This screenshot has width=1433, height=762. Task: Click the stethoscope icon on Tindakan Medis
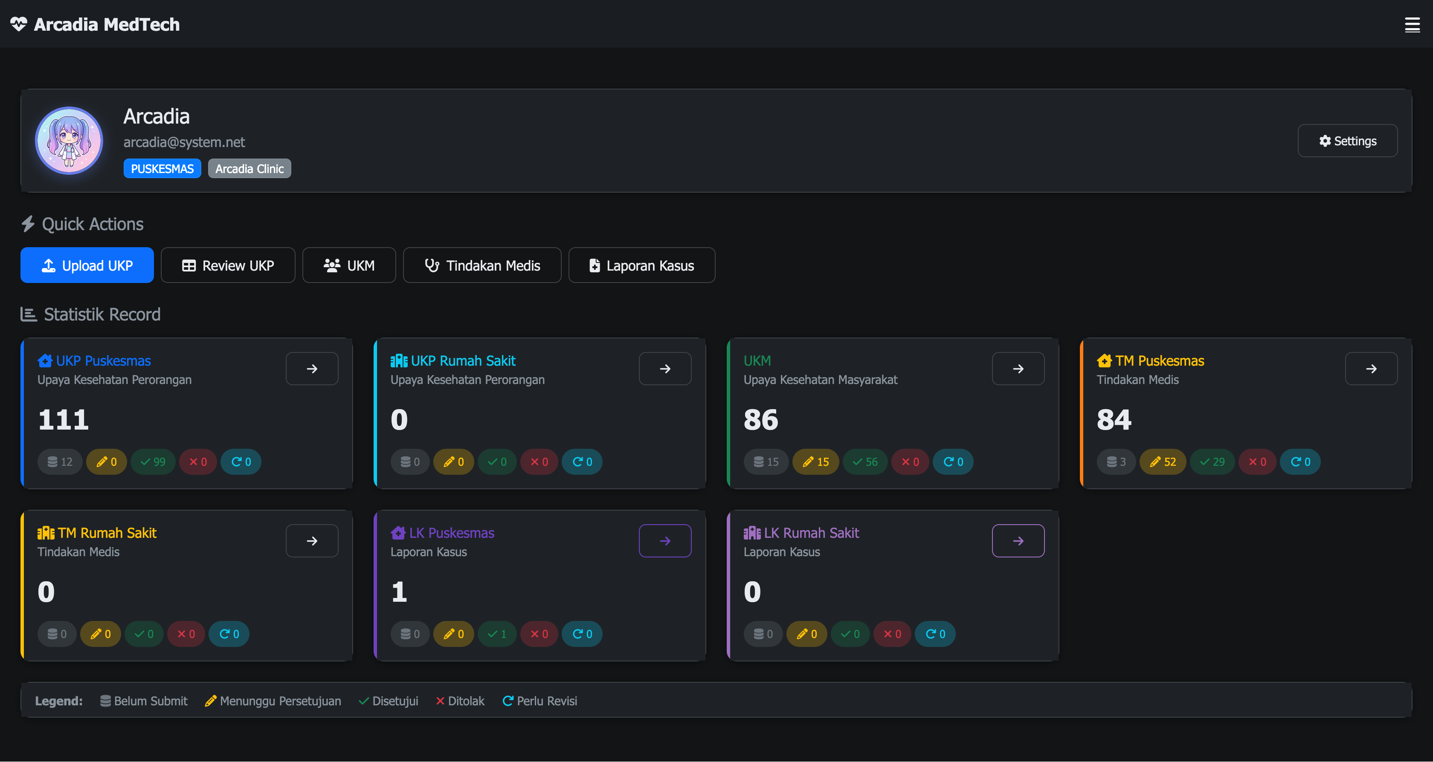[433, 265]
